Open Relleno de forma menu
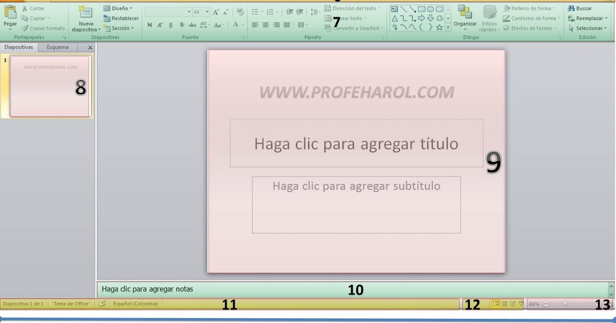616x323 pixels. (529, 8)
